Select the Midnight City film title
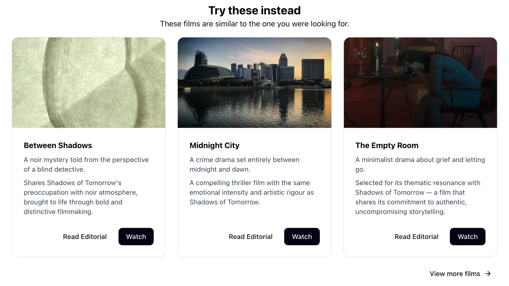Viewport: 509px width, 286px height. [215, 145]
